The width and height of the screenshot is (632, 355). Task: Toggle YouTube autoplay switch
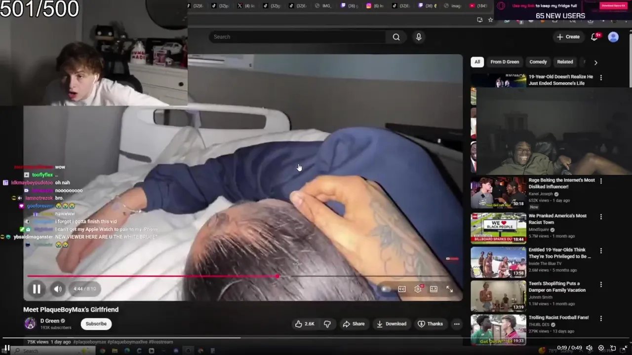386,289
